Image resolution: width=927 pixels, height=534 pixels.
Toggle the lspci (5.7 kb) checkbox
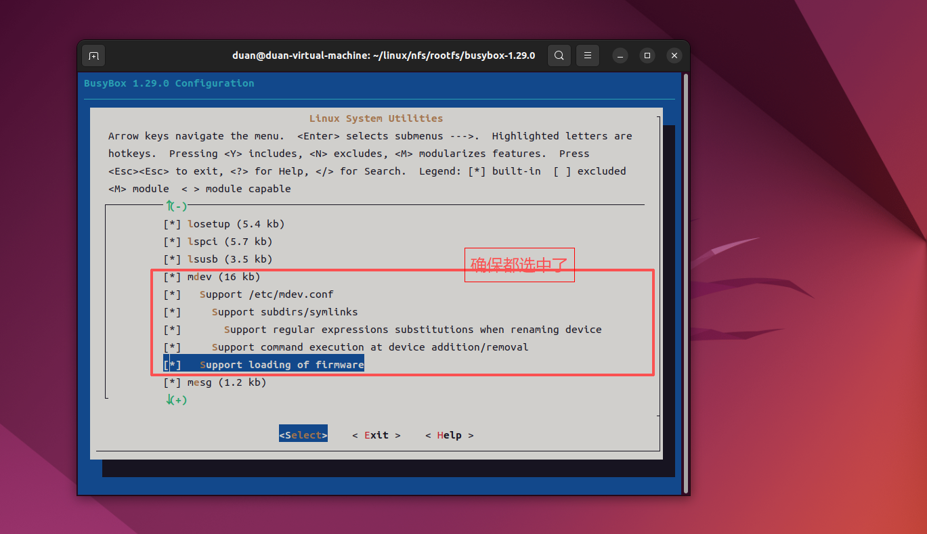[x=173, y=242]
